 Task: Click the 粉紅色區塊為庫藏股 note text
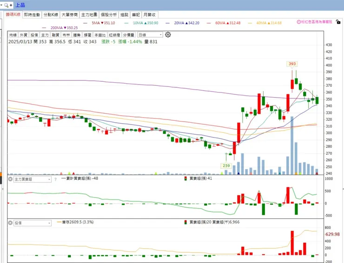(317, 22)
